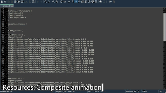Create a new file with the New icon
Image resolution: width=166 pixels, height=93 pixels.
tap(2, 2)
